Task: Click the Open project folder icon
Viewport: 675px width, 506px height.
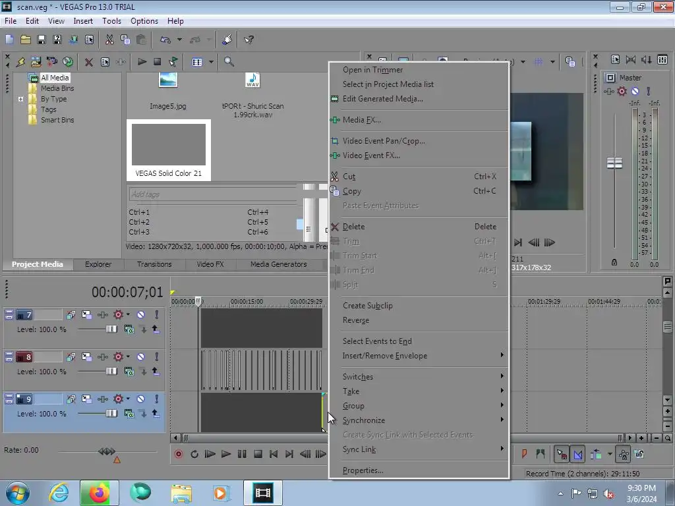Action: coord(26,40)
